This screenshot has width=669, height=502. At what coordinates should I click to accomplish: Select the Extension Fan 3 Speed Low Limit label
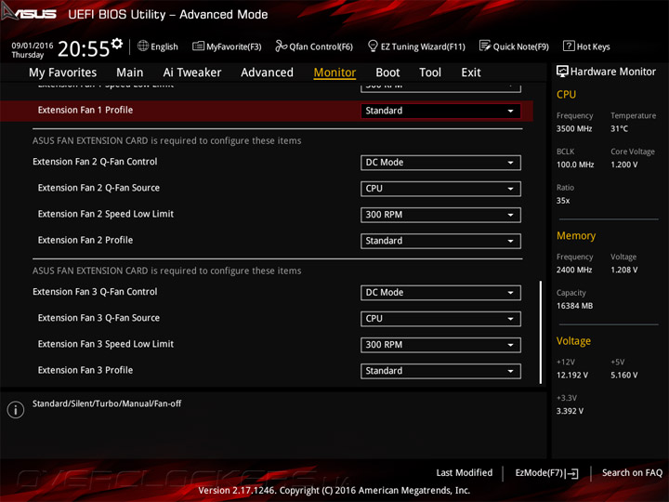click(106, 344)
